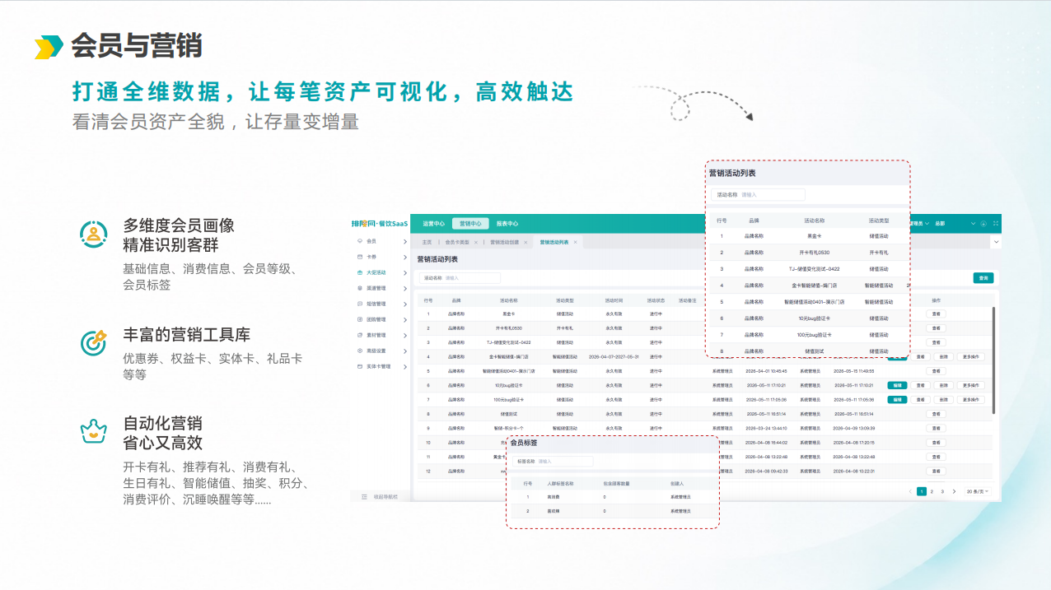Screen dimensions: 1051x590
Task: Open the 20 条/页 page size dropdown
Action: [x=977, y=491]
